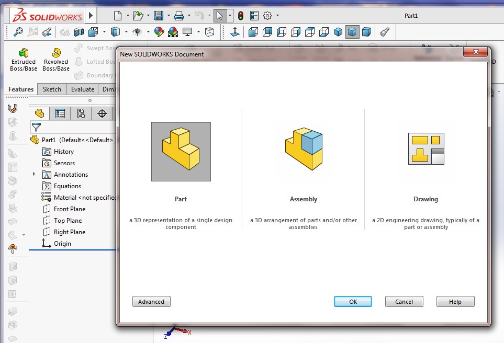Viewport: 504px width, 343px height.
Task: Select the Front view cube icon
Action: (x=253, y=32)
